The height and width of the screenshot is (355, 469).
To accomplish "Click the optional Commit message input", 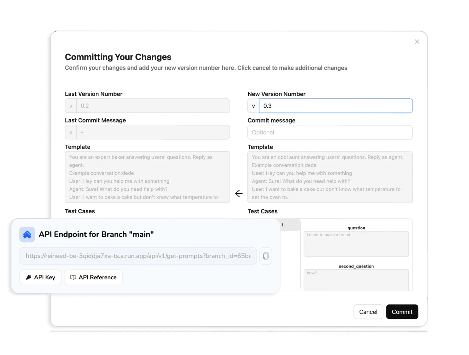I will tap(330, 132).
